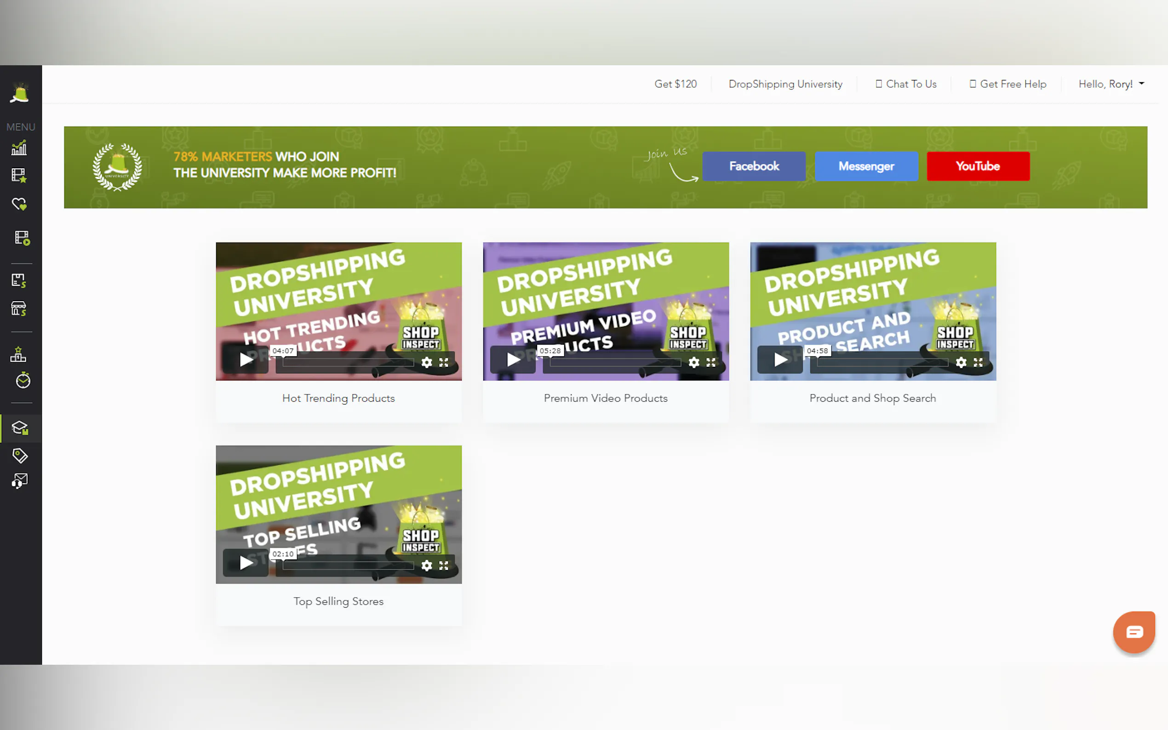Screen dimensions: 1168x730
Task: Fullscreen the Top Selling Stores video
Action: [x=444, y=565]
